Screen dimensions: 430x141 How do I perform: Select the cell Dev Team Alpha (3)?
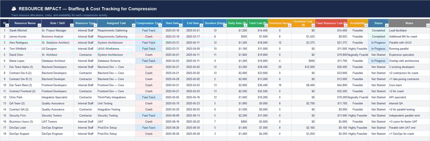(25, 67)
